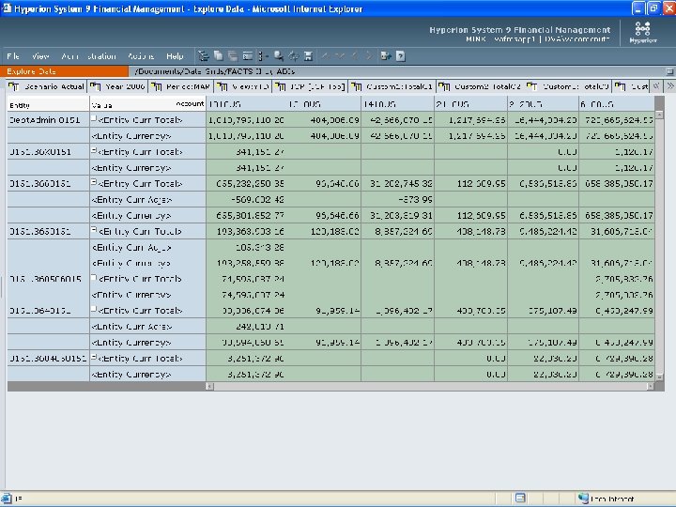Click the Hyperion logo icon
The width and height of the screenshot is (676, 507).
click(643, 32)
